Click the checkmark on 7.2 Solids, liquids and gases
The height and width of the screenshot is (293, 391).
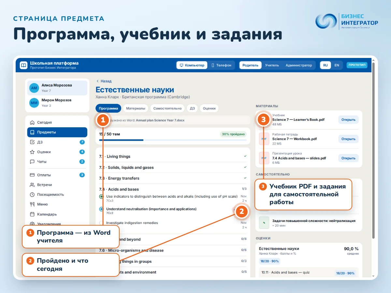point(245,167)
